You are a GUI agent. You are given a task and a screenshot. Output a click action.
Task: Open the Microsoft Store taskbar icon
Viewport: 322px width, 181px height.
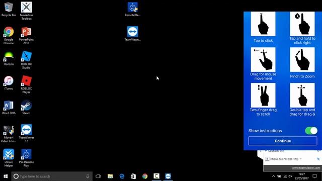tap(133, 176)
